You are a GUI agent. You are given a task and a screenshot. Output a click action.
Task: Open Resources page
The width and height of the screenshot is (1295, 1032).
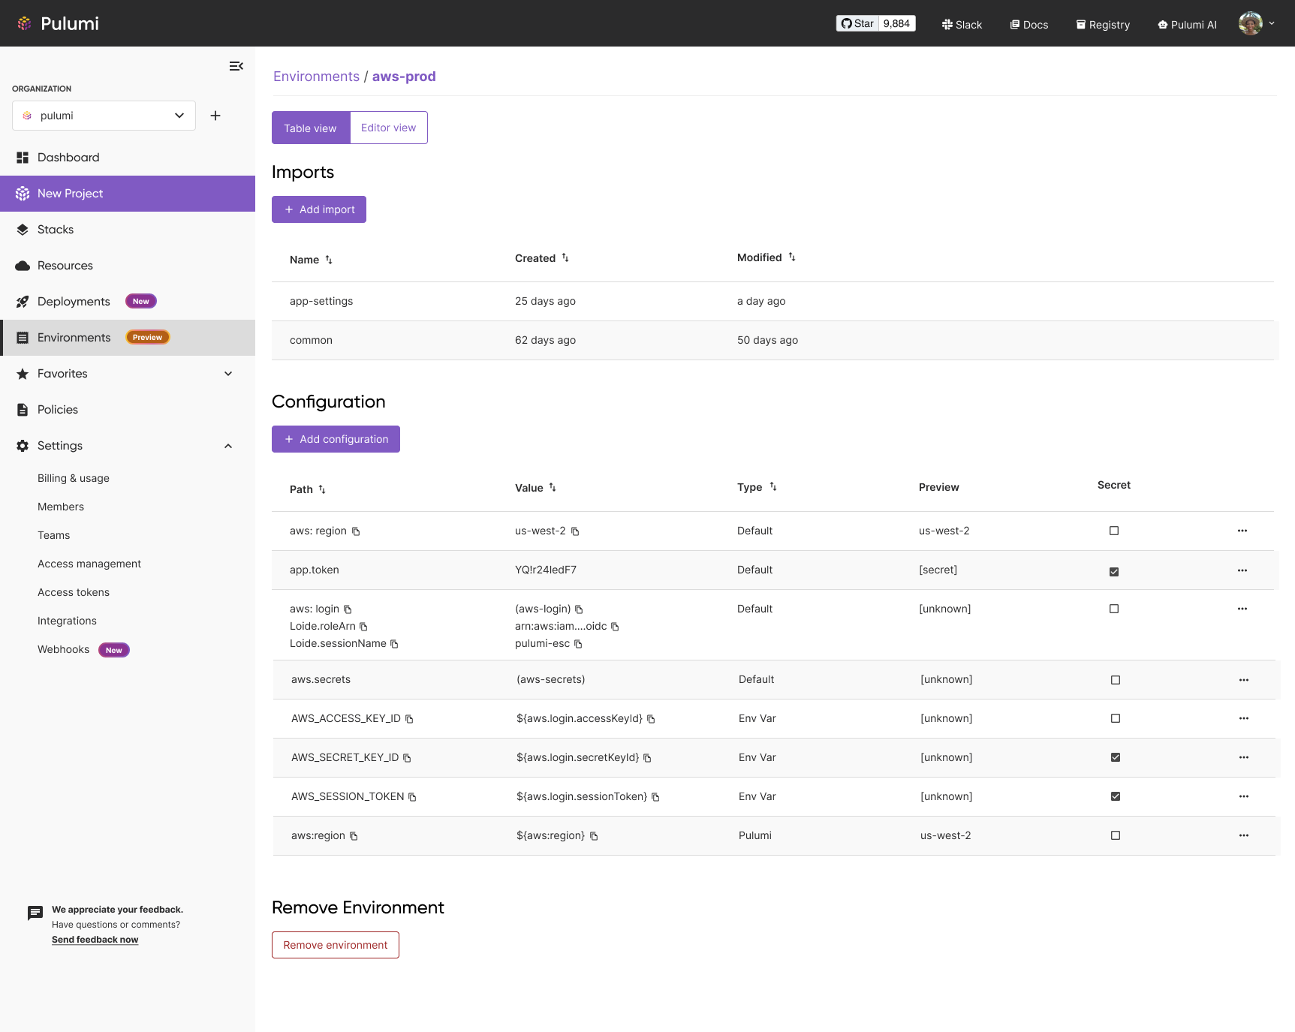(128, 266)
